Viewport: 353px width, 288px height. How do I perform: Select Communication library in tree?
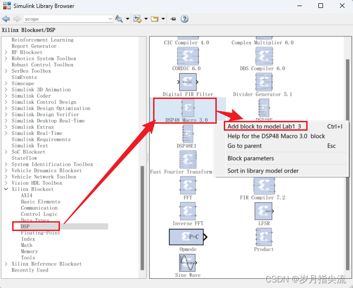(x=39, y=208)
